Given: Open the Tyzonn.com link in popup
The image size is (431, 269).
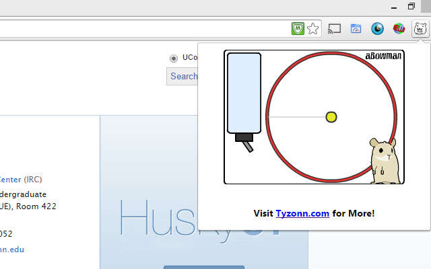Looking at the screenshot, I should point(302,213).
